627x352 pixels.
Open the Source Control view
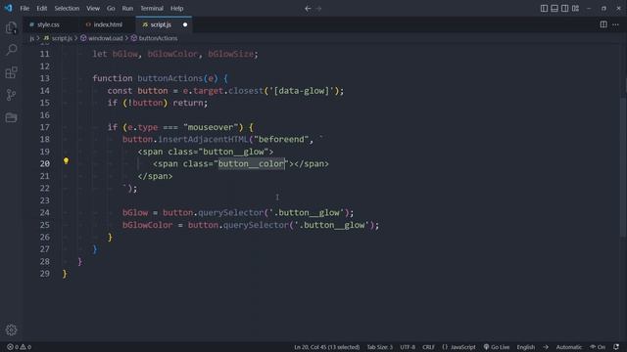pyautogui.click(x=11, y=95)
